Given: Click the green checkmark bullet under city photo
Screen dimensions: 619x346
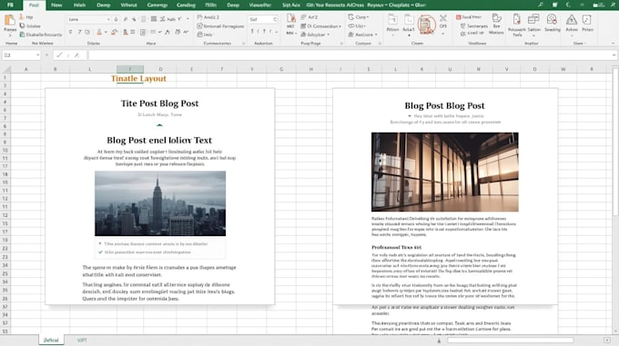Looking at the screenshot, I should coord(100,252).
